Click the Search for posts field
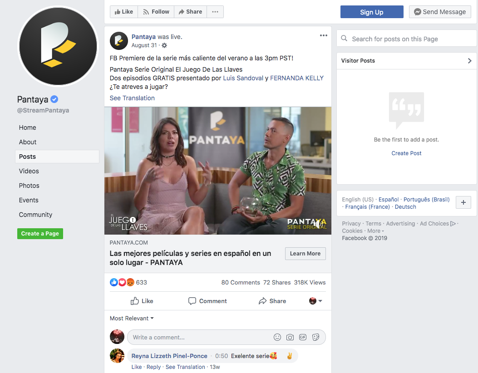The image size is (478, 373). tap(406, 39)
